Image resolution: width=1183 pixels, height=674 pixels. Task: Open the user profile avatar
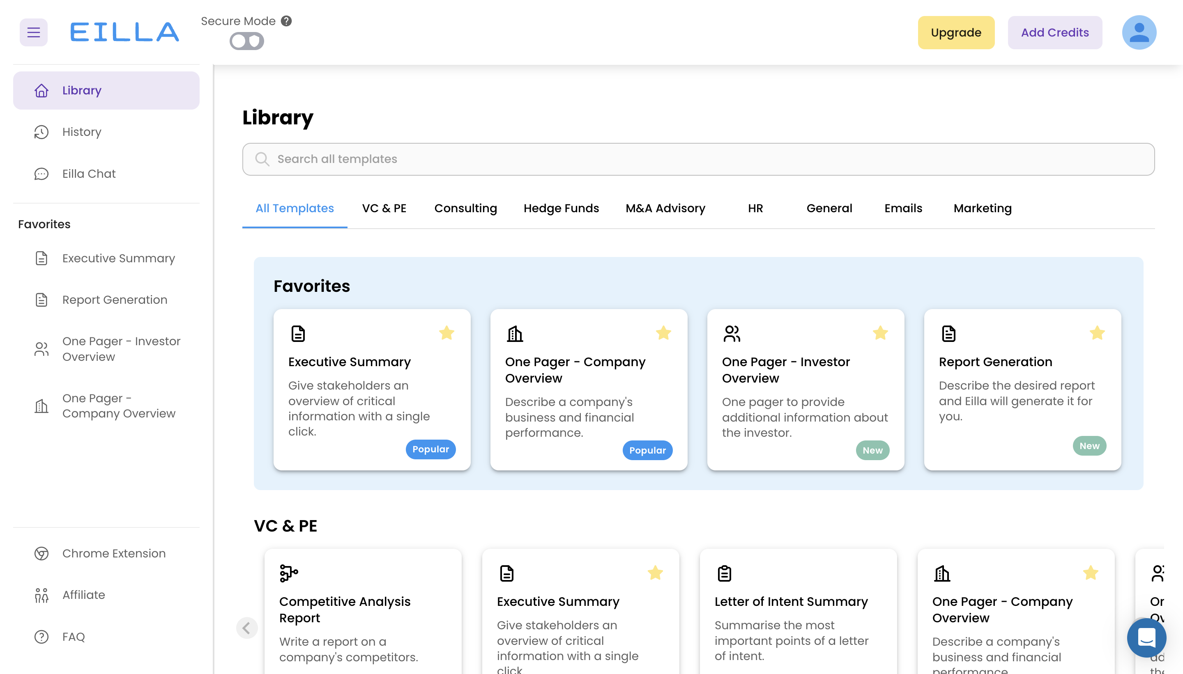pos(1139,32)
